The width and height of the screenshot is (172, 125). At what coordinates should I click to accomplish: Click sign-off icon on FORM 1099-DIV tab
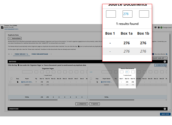point(27,54)
